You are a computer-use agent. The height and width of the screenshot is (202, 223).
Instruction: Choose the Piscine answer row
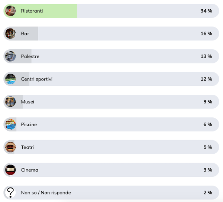tap(111, 124)
